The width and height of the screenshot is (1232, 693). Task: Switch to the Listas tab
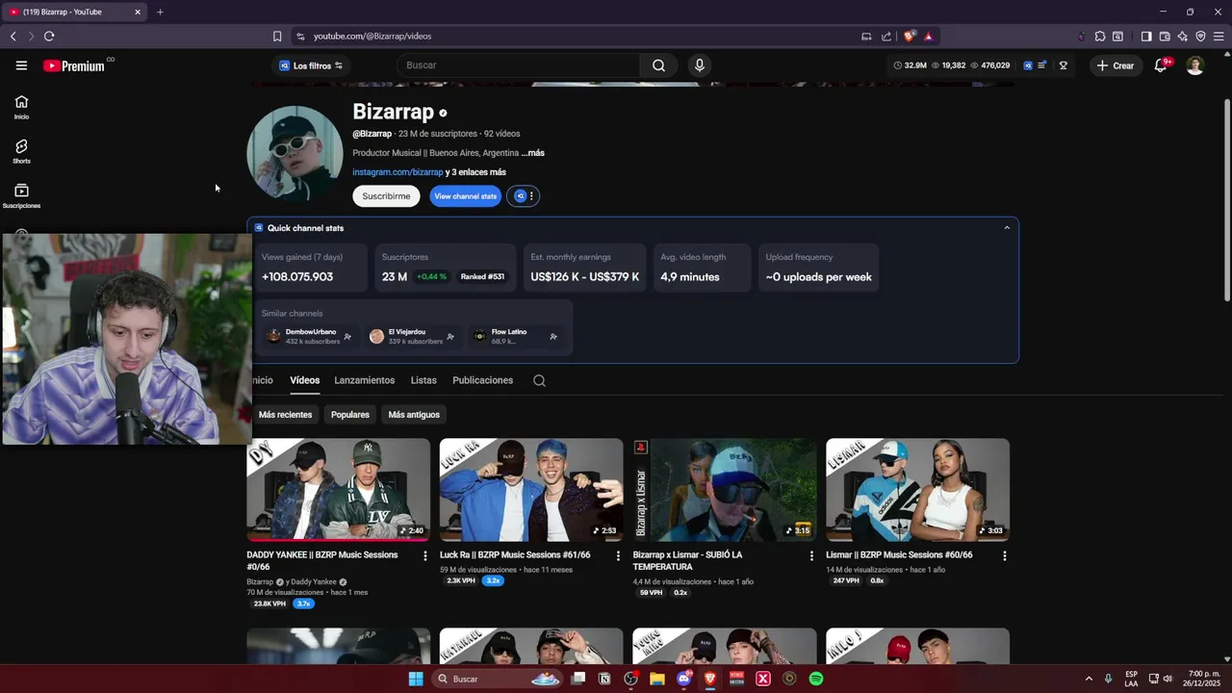[423, 380]
